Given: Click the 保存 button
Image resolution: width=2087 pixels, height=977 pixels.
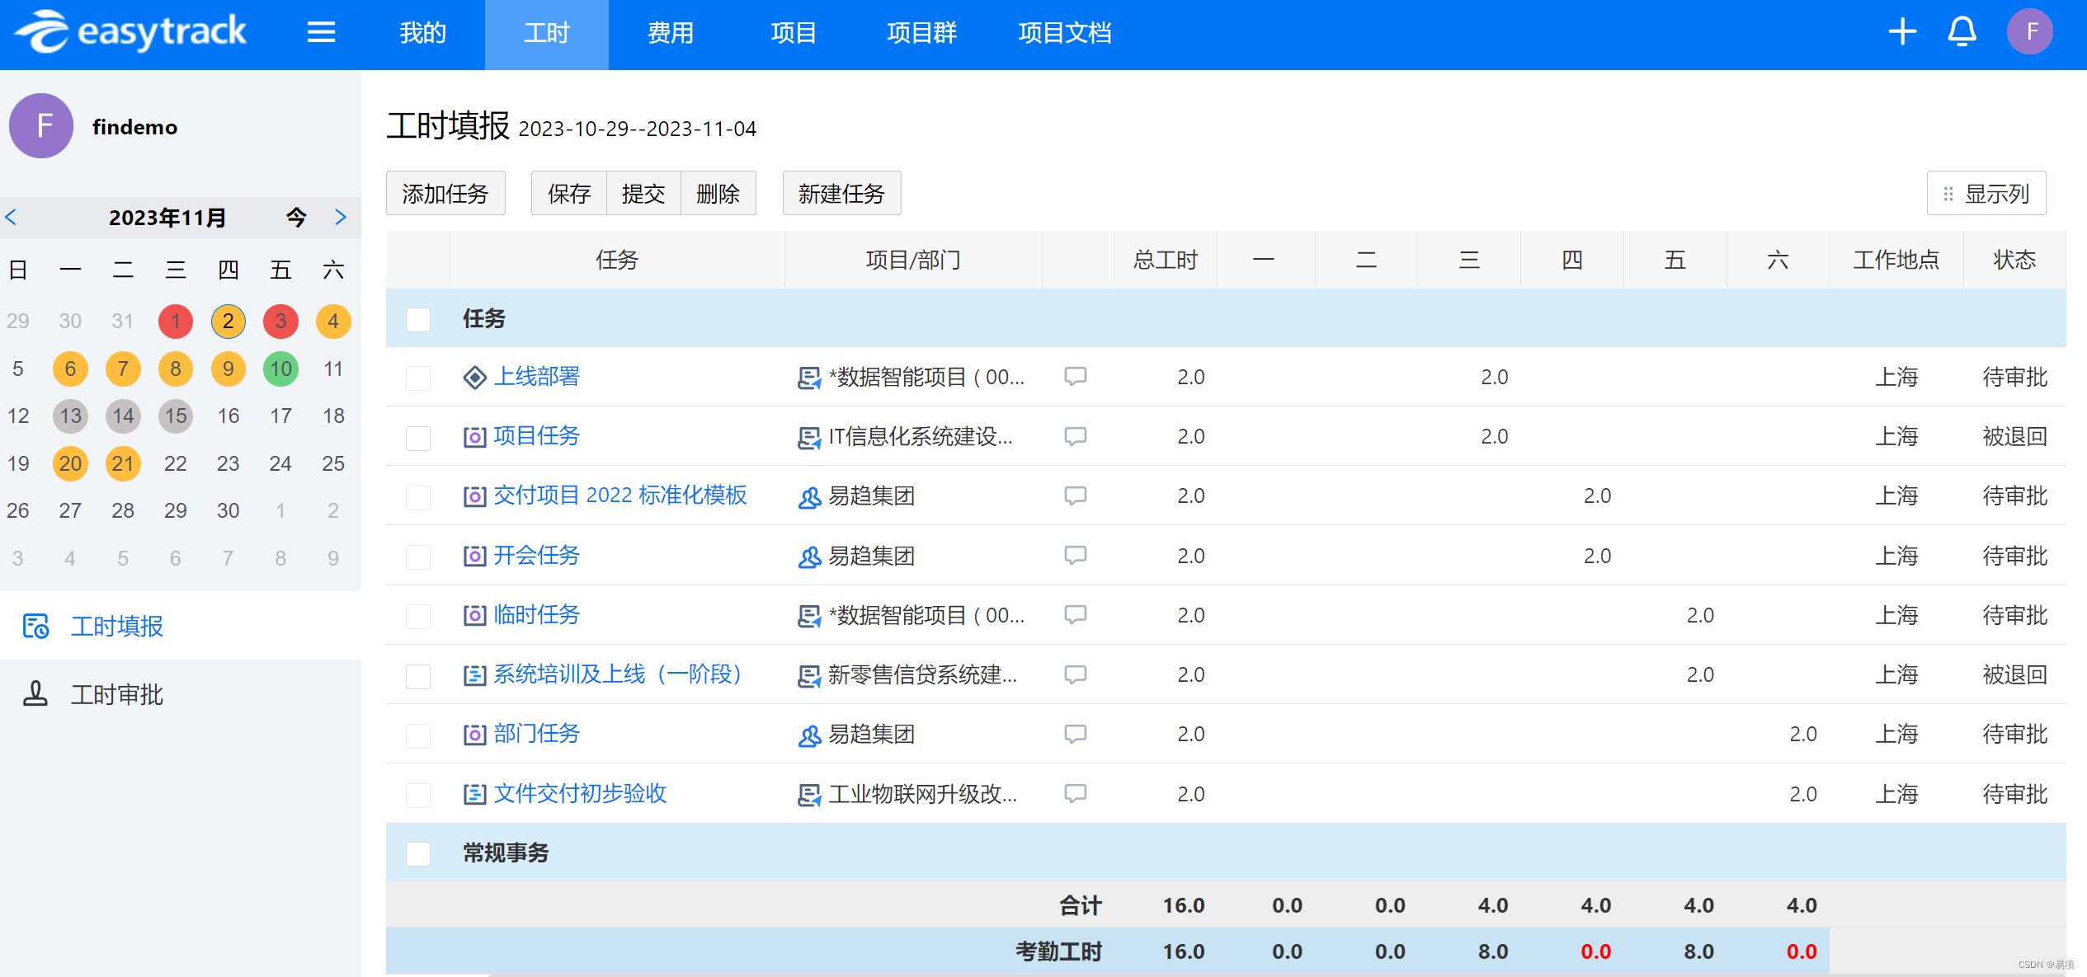Looking at the screenshot, I should (x=569, y=194).
